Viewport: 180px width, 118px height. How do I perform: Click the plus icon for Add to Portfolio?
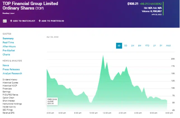[40, 21]
